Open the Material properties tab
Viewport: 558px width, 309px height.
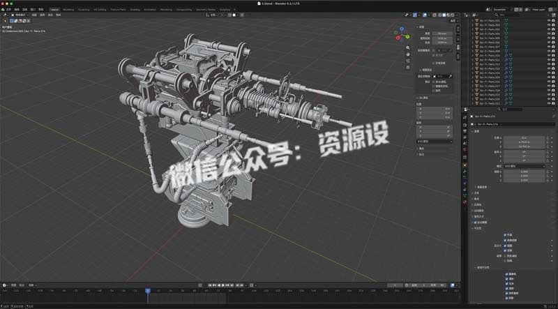pyautogui.click(x=465, y=202)
